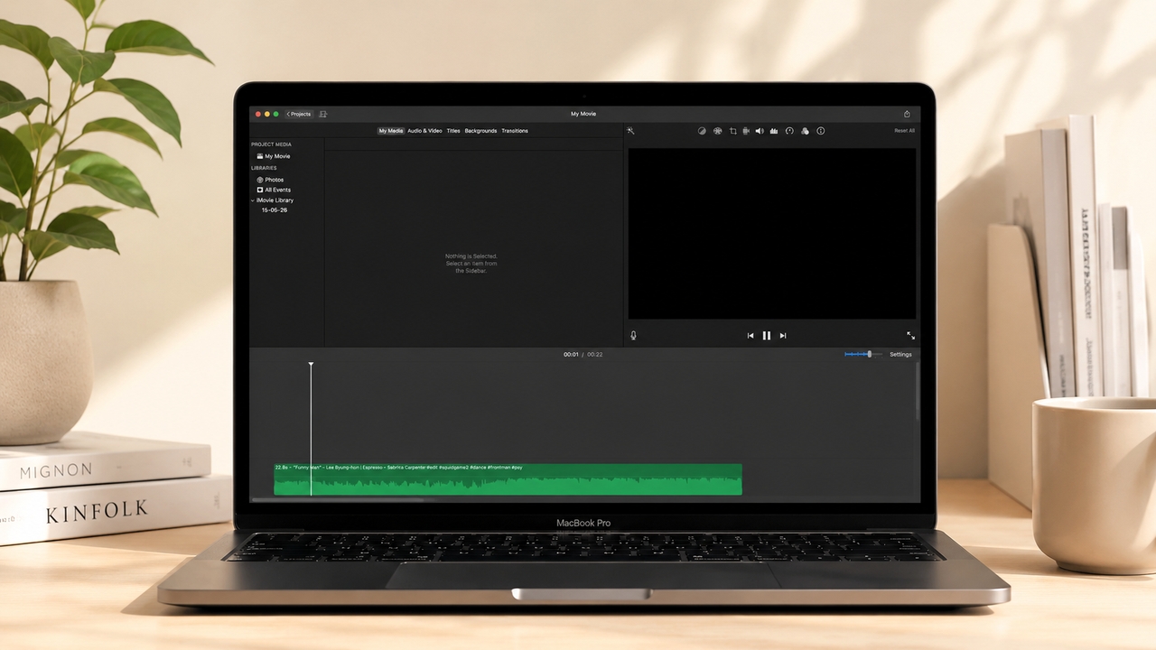Open the timeline Settings
The height and width of the screenshot is (650, 1156).
[x=900, y=355]
